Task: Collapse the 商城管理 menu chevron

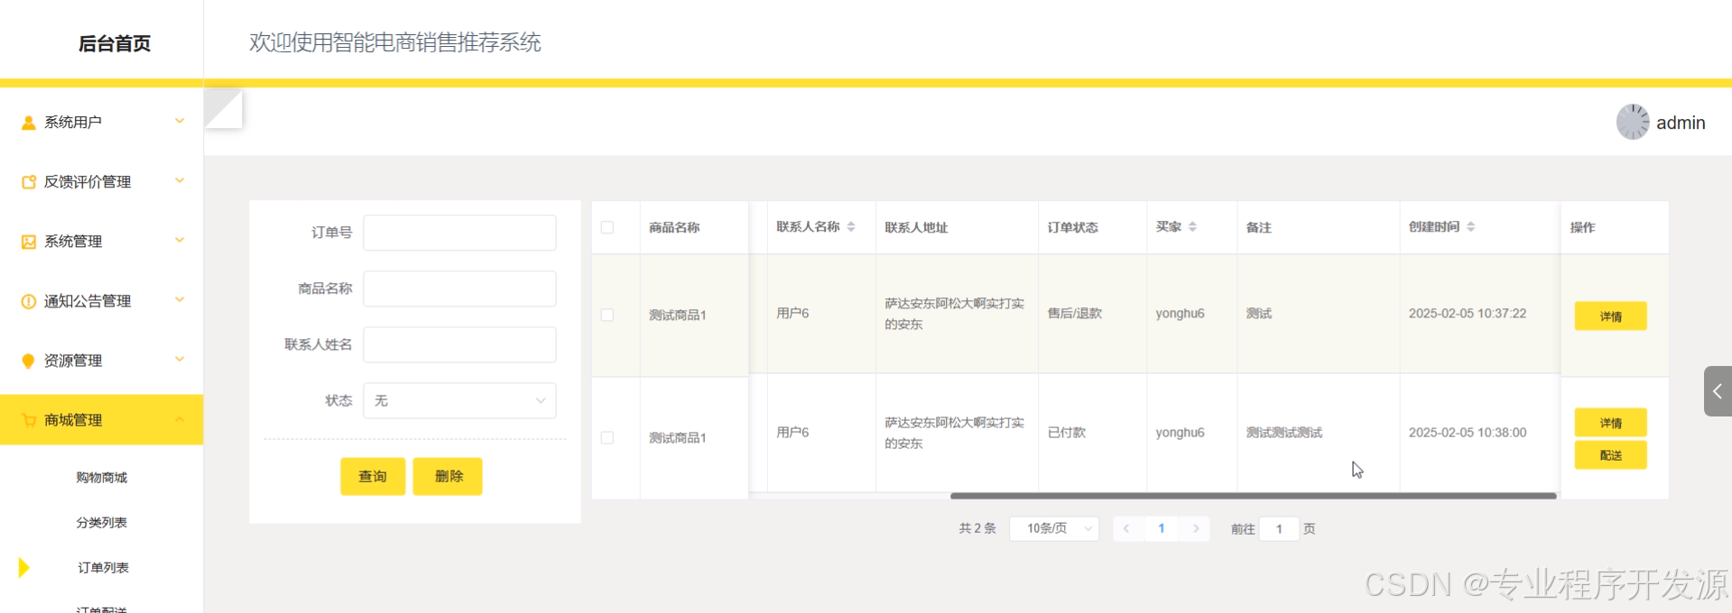Action: click(180, 419)
